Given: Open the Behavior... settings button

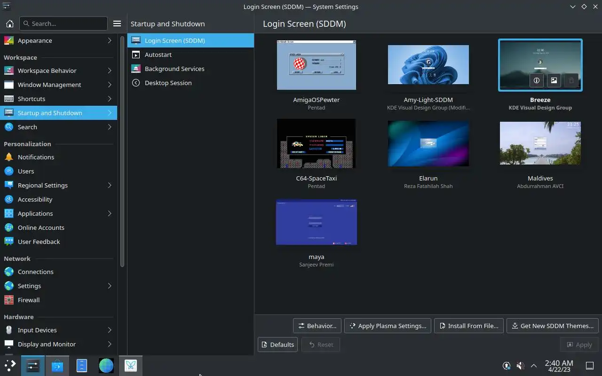Looking at the screenshot, I should point(317,326).
